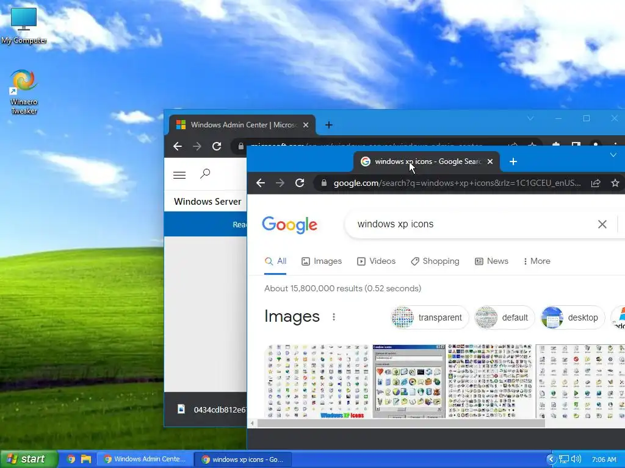625x468 pixels.
Task: Switch to Shopping results tab
Action: (435, 261)
